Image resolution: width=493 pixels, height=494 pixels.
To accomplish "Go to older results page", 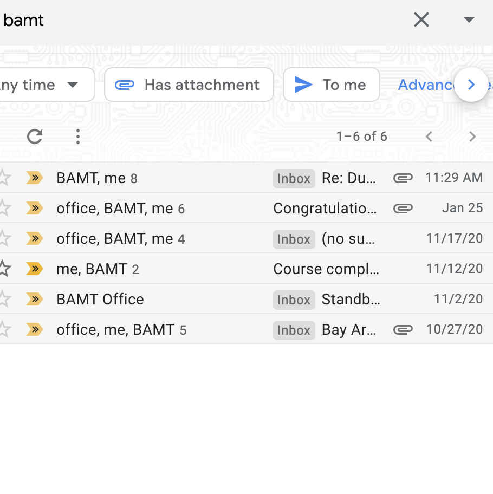I will tap(472, 136).
